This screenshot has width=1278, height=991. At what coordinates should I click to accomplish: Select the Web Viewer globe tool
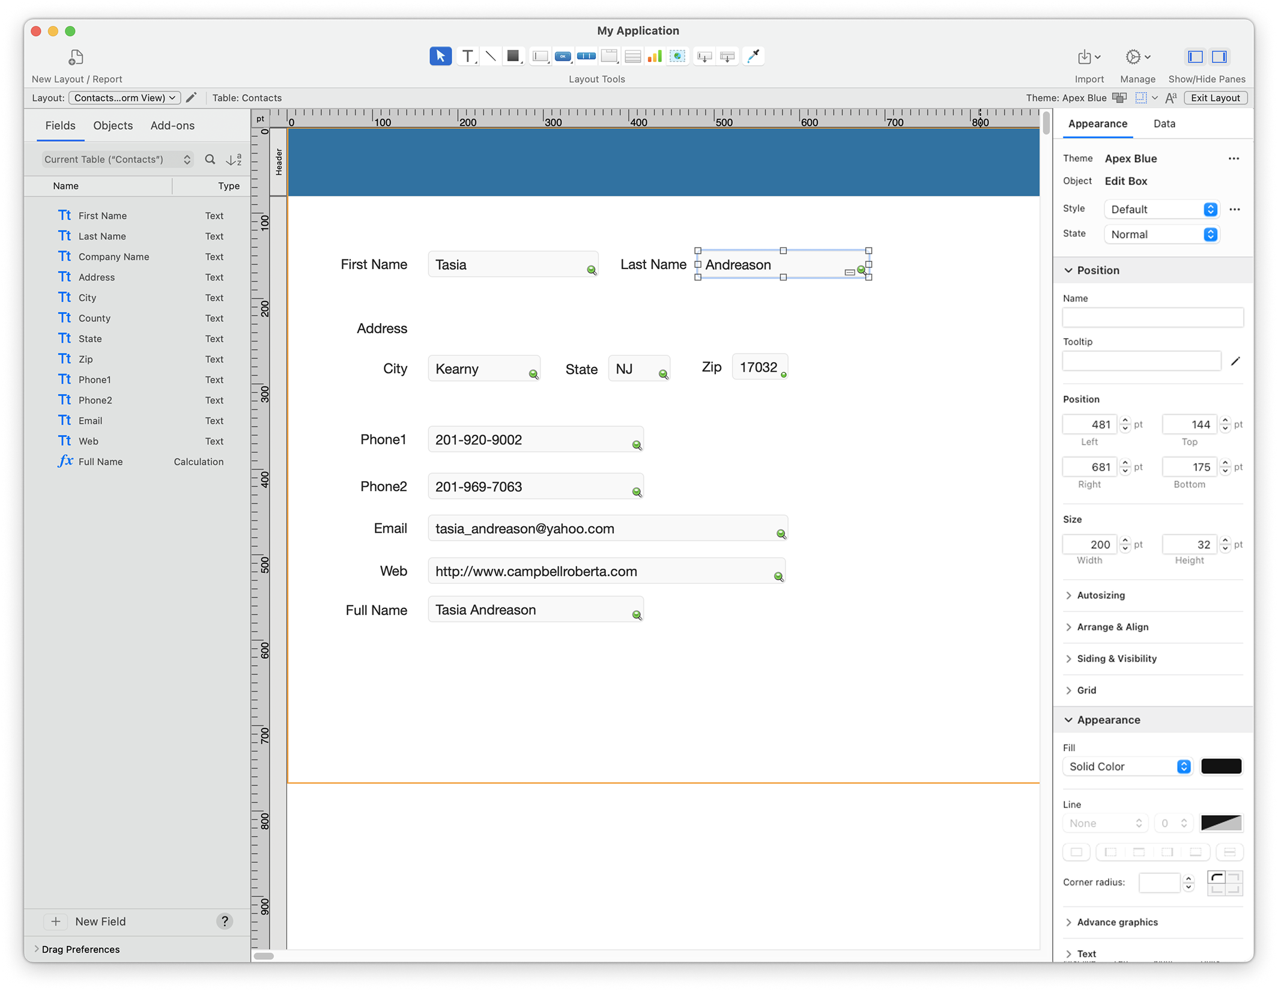pos(677,56)
